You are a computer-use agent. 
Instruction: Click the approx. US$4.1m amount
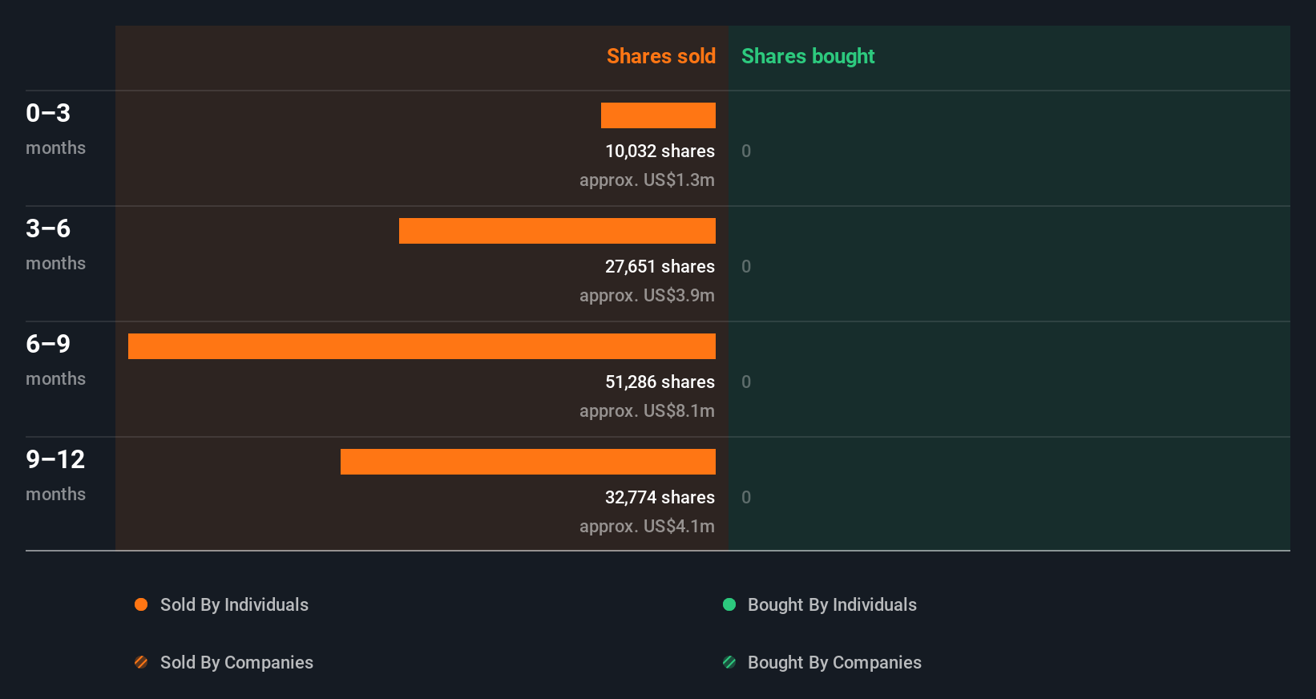point(647,527)
